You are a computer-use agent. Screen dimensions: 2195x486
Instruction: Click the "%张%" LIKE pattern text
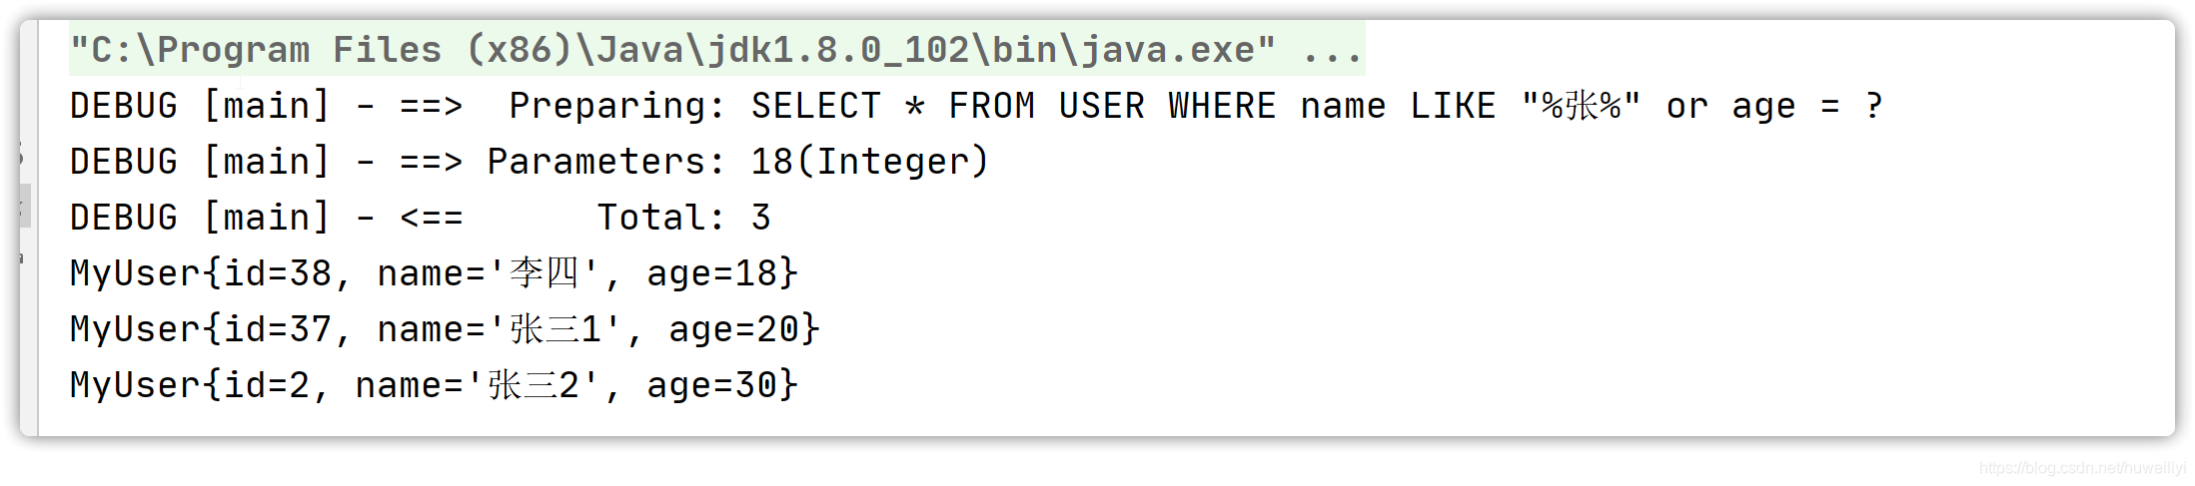(x=1581, y=106)
